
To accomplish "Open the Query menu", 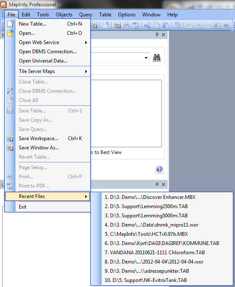I will (86, 15).
